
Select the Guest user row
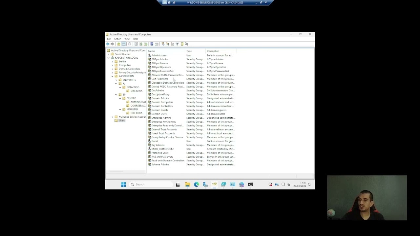click(155, 141)
